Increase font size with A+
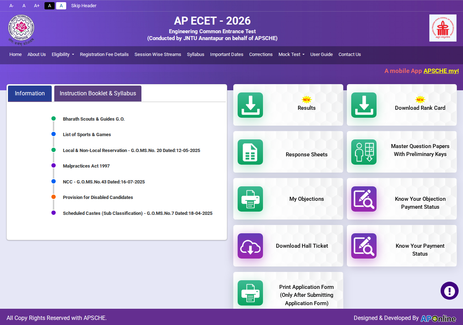The width and height of the screenshot is (463, 325). coord(37,6)
